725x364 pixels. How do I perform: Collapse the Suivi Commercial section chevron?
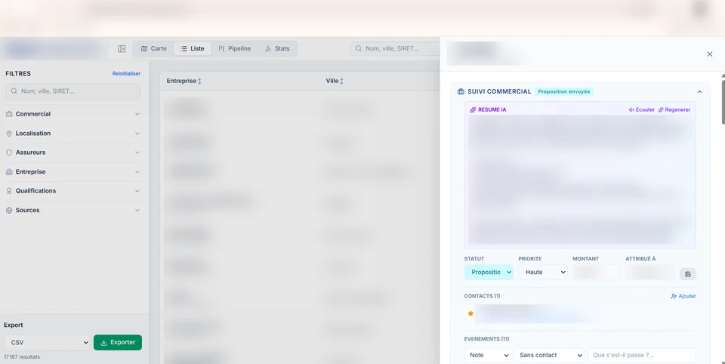point(699,91)
